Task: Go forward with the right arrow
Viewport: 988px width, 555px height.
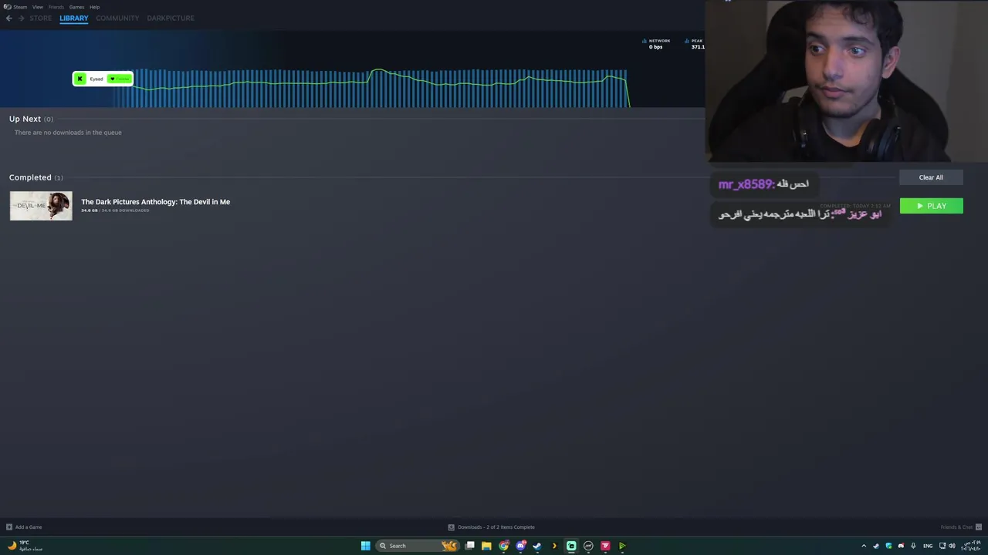Action: click(x=21, y=18)
